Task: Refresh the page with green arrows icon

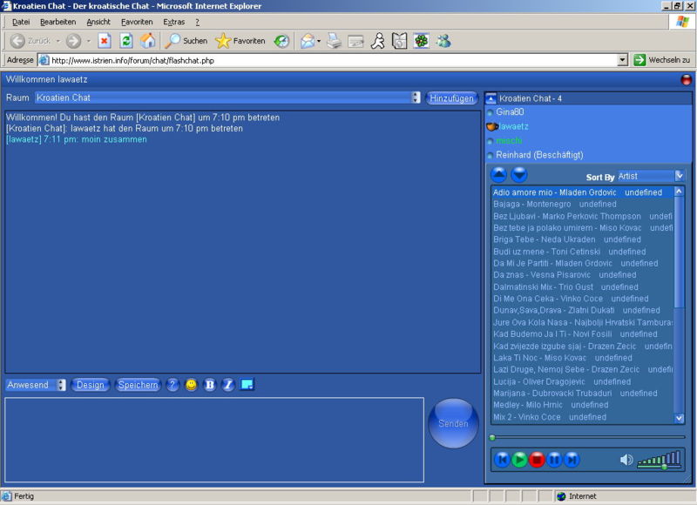Action: click(126, 41)
